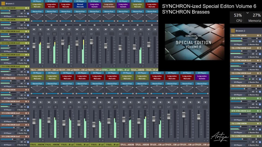Viewport: 262px width, 147px height.
Task: Click the minus button on FH1S...HRON strip
Action: 39,141
